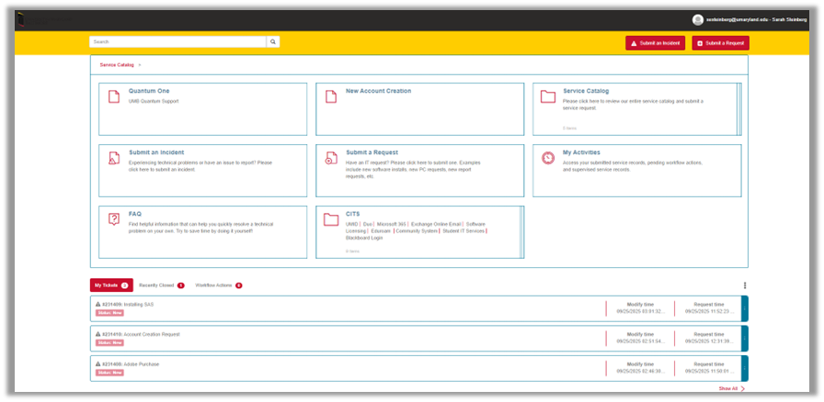Click the My Activities clock icon
824x402 pixels.
(x=548, y=158)
